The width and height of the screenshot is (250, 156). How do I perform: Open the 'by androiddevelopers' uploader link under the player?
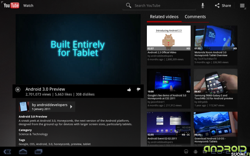50,105
